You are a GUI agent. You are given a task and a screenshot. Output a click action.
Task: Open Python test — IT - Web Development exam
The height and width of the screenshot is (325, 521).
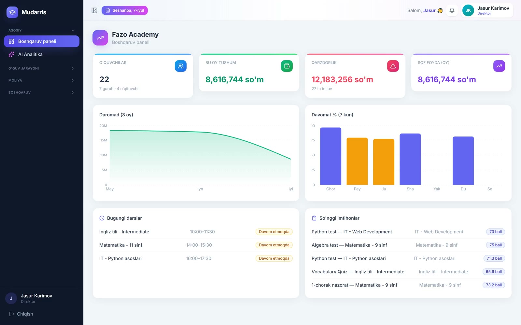(x=408, y=232)
